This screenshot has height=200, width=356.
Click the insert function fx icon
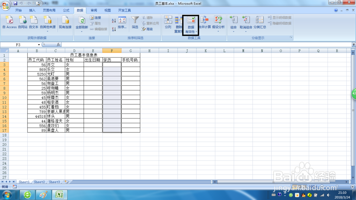58,45
